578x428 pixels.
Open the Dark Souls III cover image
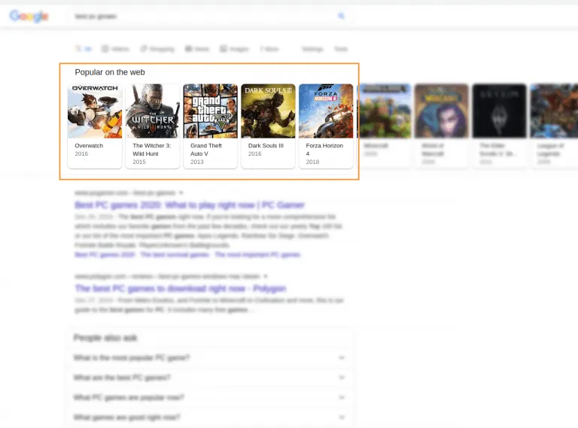tap(269, 111)
